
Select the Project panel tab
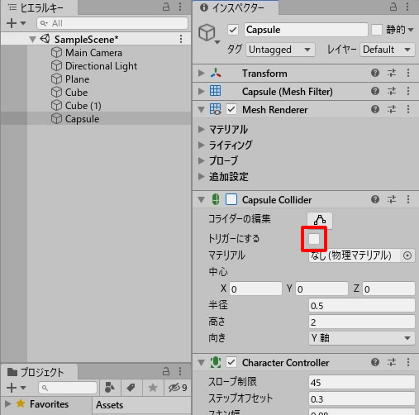40,372
